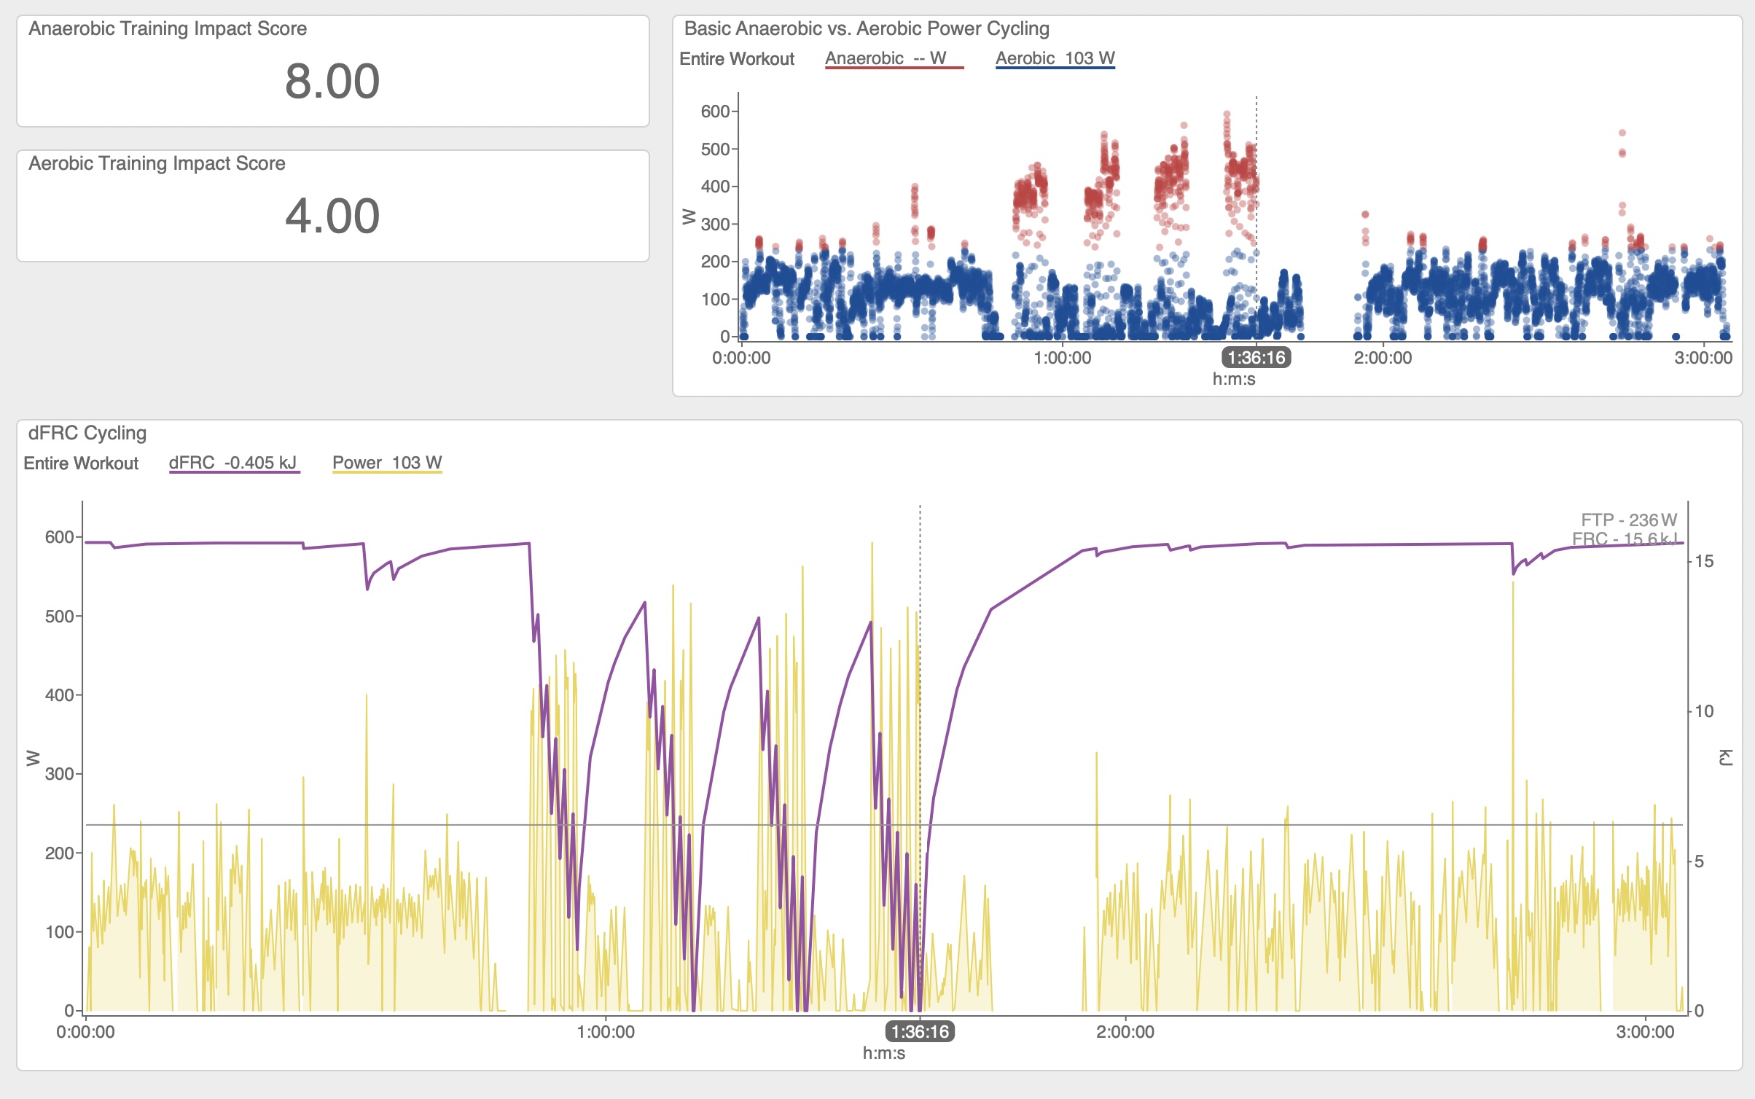The image size is (1755, 1099).
Task: Click the FTP - 236 W reference label
Action: pos(1628,520)
